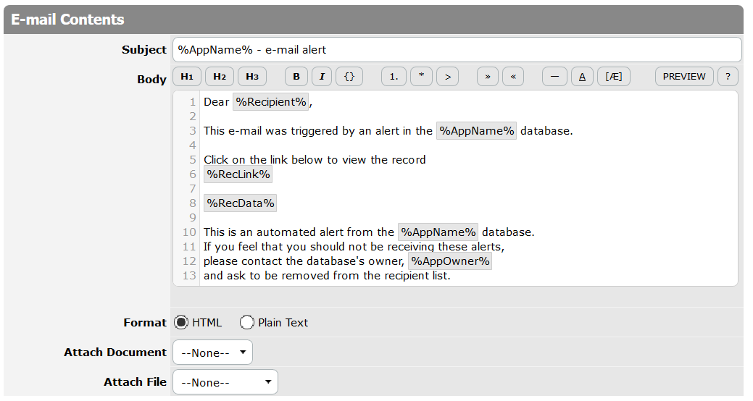Select the Plain Text format radio button

247,322
